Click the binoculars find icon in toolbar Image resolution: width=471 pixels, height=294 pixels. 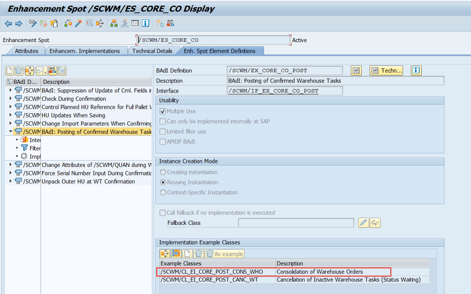point(171,23)
